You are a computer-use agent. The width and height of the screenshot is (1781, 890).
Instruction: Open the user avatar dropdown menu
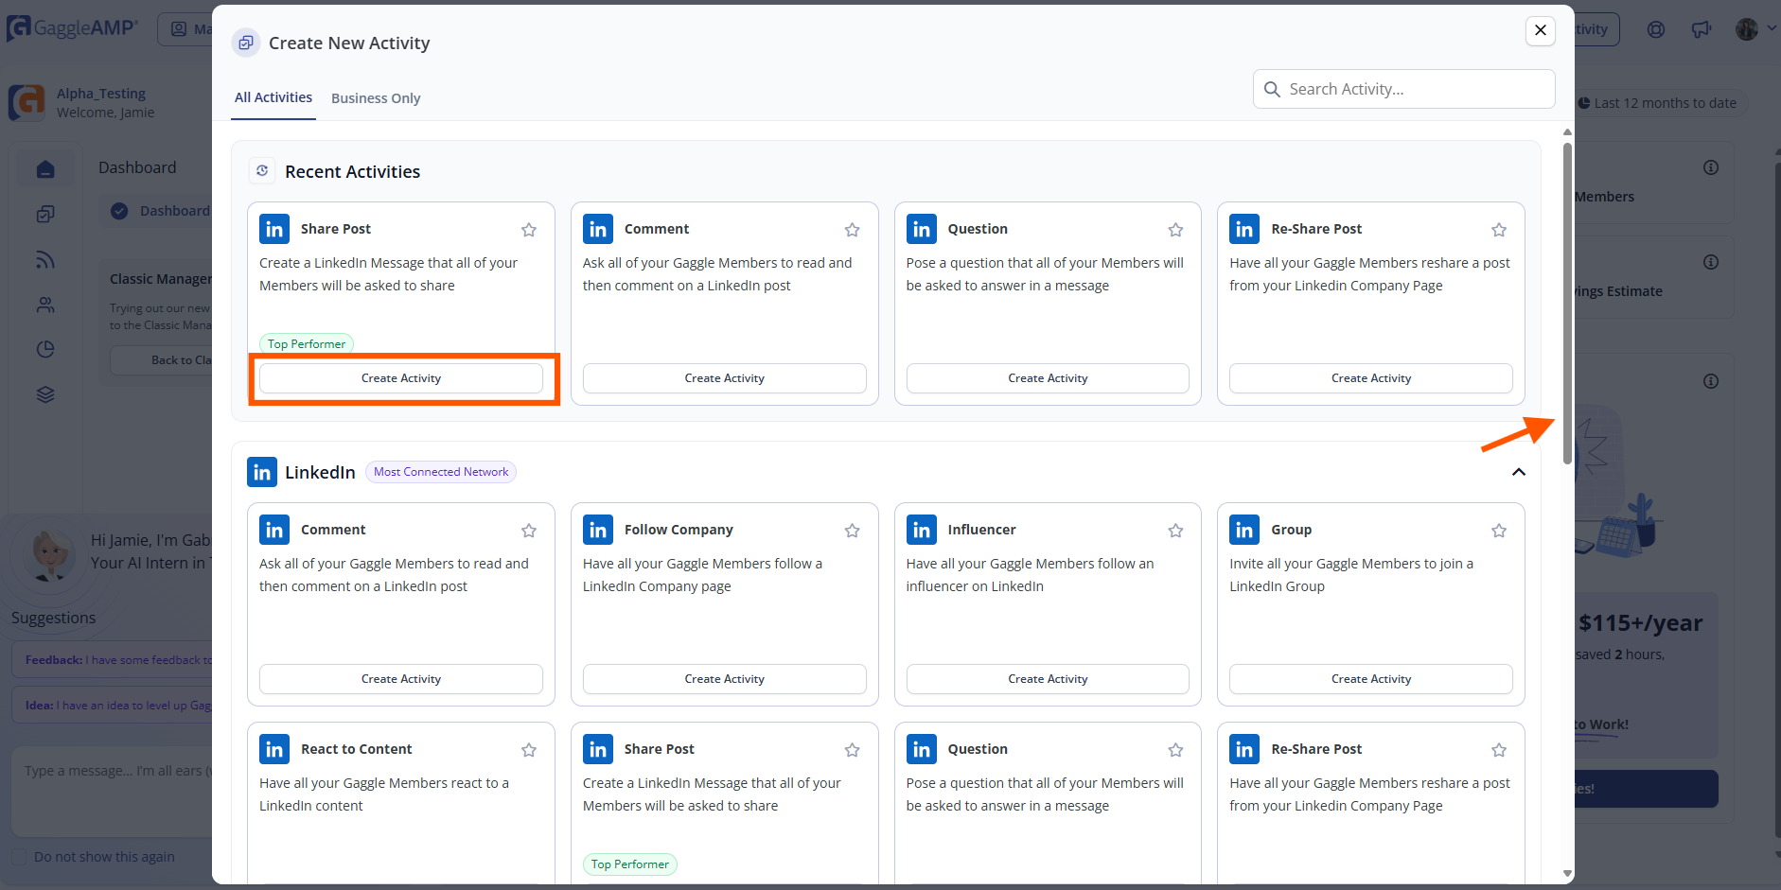[1756, 29]
